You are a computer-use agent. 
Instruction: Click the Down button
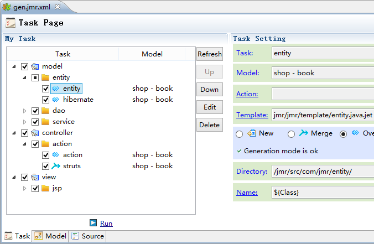pyautogui.click(x=210, y=90)
